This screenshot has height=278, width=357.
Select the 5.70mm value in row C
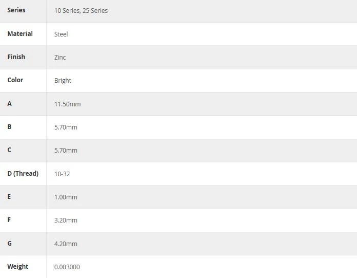(x=66, y=151)
